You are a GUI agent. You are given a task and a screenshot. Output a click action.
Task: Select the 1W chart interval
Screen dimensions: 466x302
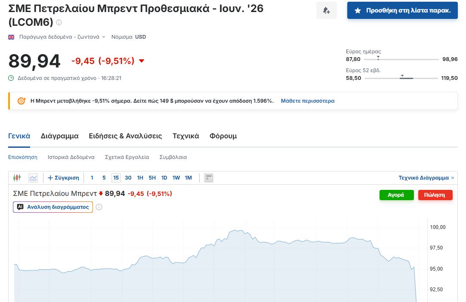pyautogui.click(x=176, y=178)
